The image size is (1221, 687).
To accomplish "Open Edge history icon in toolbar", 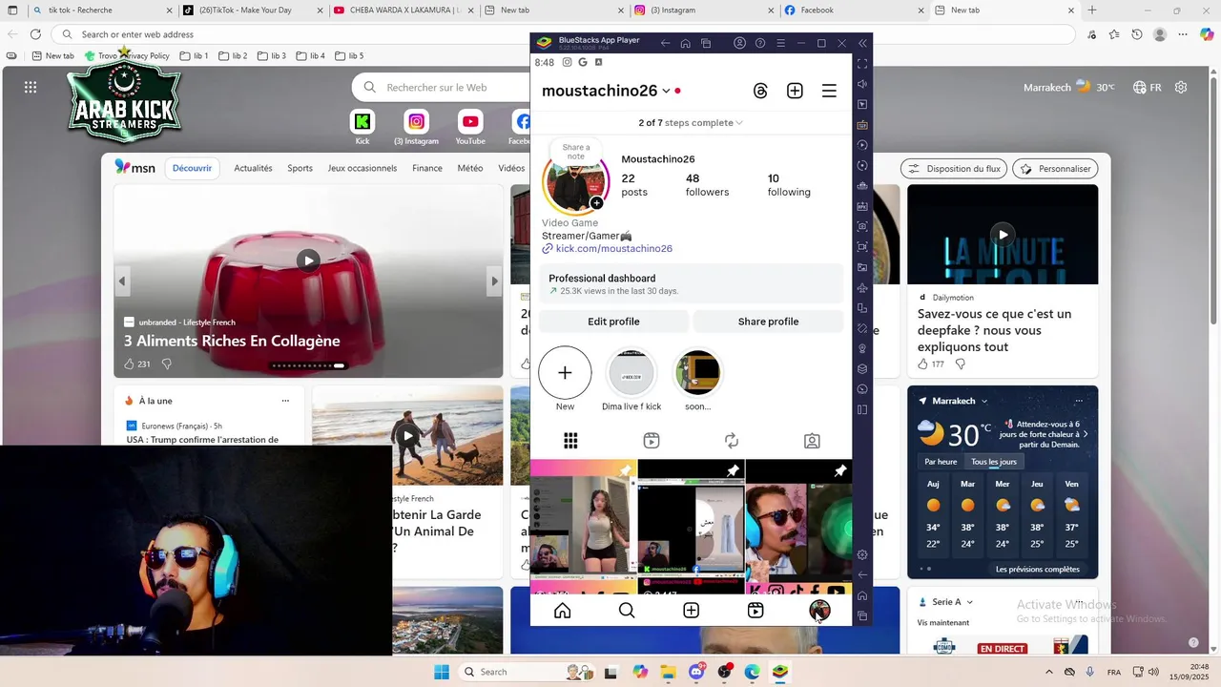I will click(x=1137, y=34).
